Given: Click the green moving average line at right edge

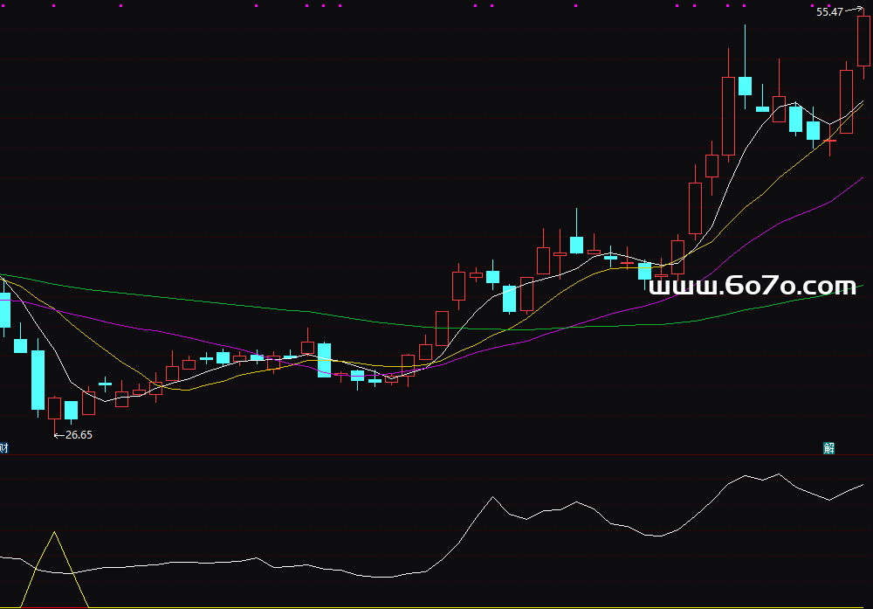Looking at the screenshot, I should (x=860, y=286).
